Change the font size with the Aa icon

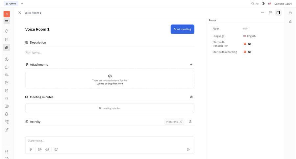coord(257,4)
